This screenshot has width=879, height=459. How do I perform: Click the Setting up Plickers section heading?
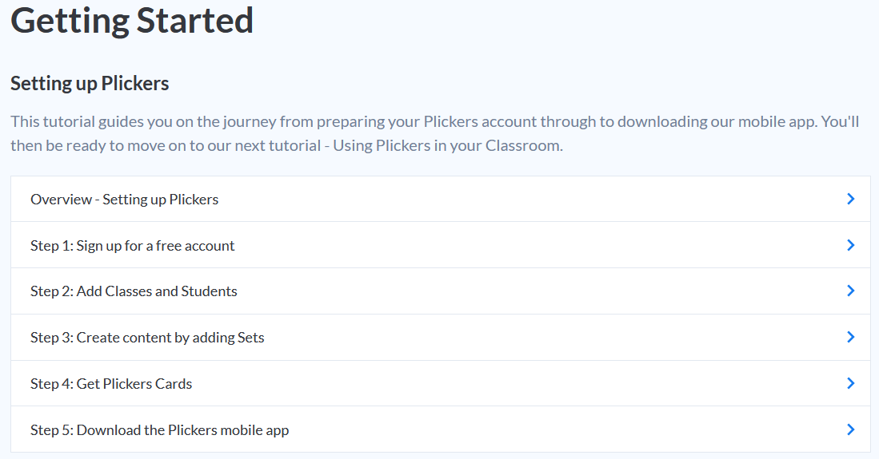point(90,84)
